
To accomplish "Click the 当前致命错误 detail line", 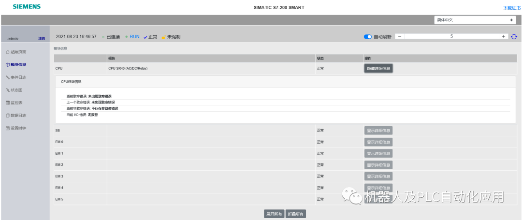I will point(88,97).
